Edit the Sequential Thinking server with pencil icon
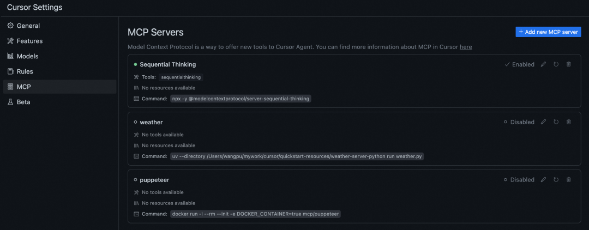The image size is (589, 230). tap(543, 64)
